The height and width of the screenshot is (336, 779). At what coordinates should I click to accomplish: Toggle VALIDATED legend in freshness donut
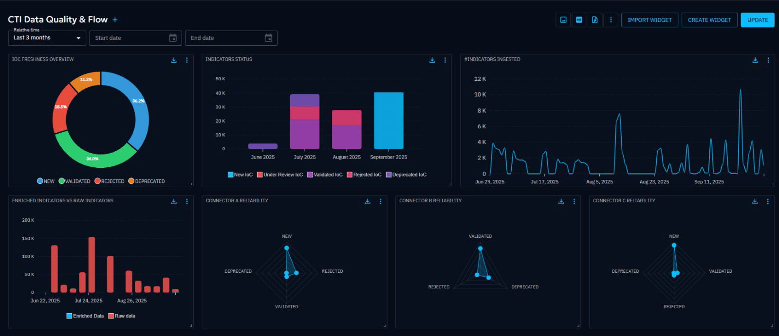[74, 181]
